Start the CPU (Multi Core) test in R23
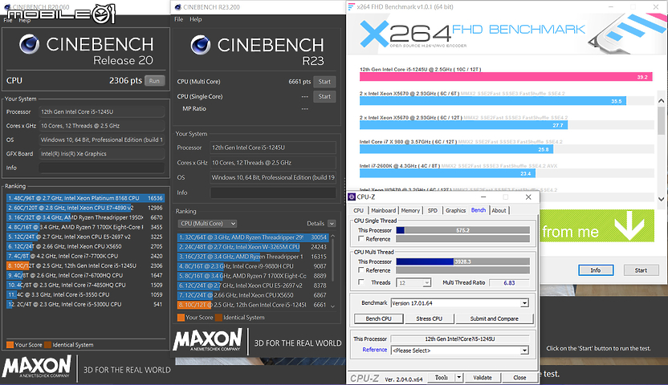 coord(324,82)
